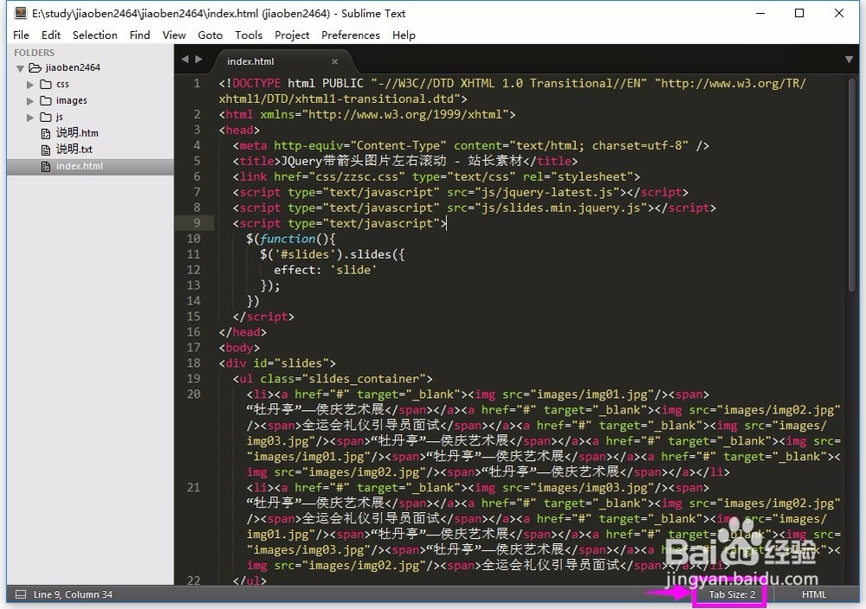This screenshot has width=866, height=609.
Task: Click the js folder icon
Action: coord(48,117)
